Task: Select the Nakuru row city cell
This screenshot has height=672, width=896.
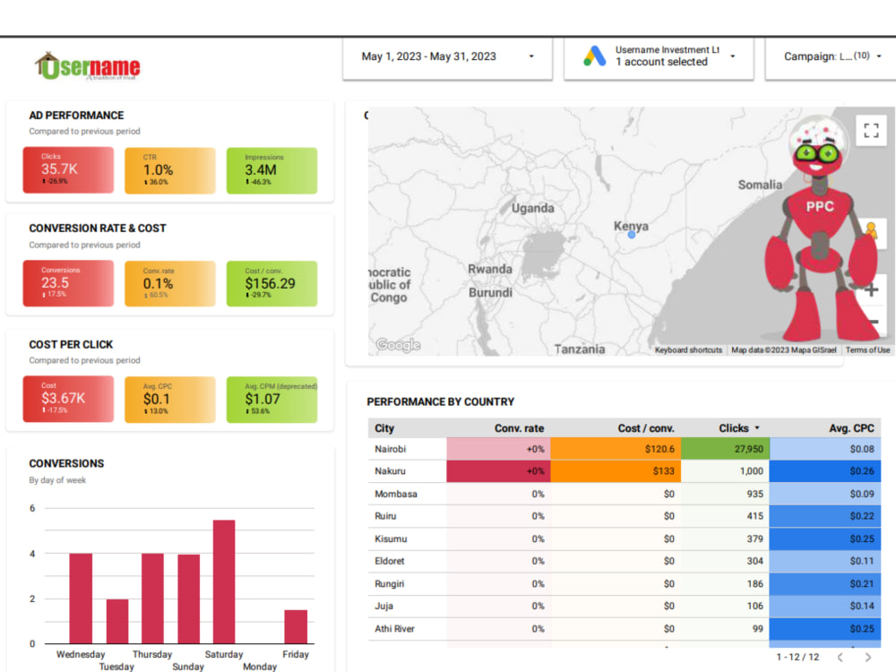Action: coord(408,471)
